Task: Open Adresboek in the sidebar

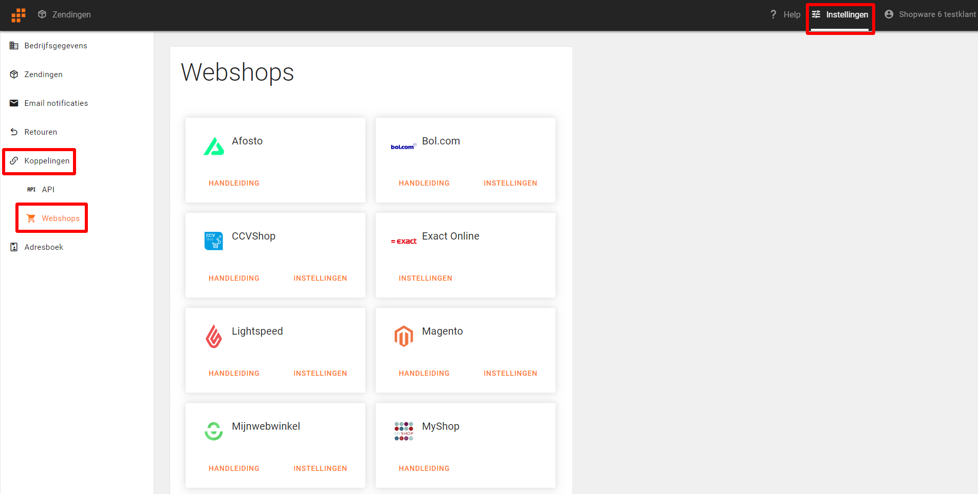Action: 44,247
